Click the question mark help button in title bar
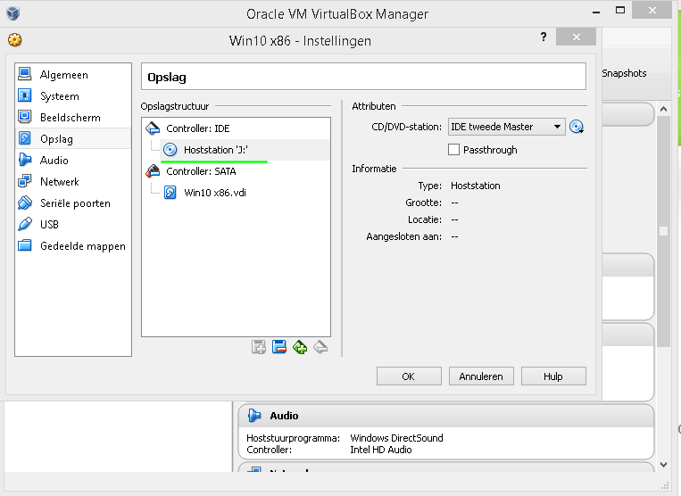 (544, 37)
